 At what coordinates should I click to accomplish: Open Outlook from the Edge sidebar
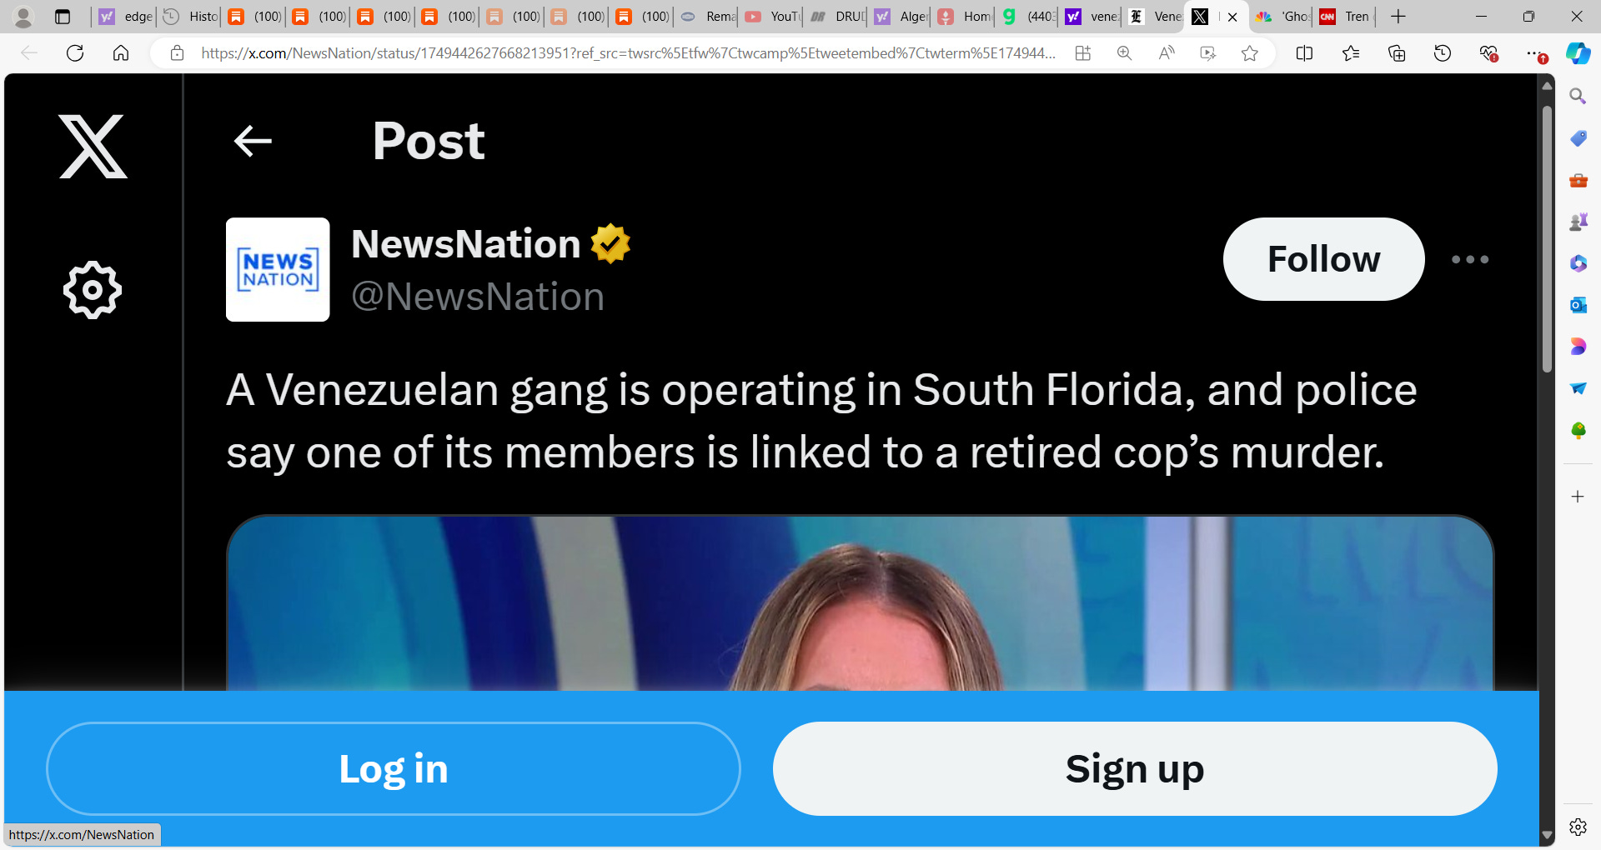pos(1578,305)
